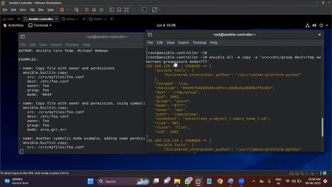Click the front terminal window menu icon
The image size is (332, 187).
coord(150,35)
